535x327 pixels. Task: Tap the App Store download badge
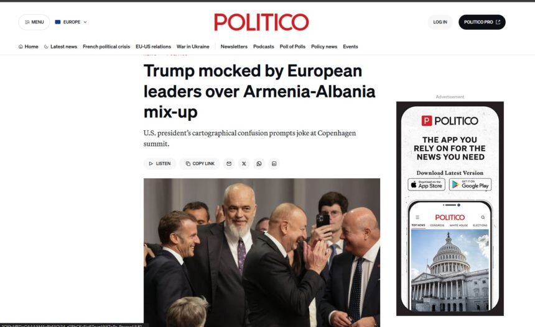427,184
